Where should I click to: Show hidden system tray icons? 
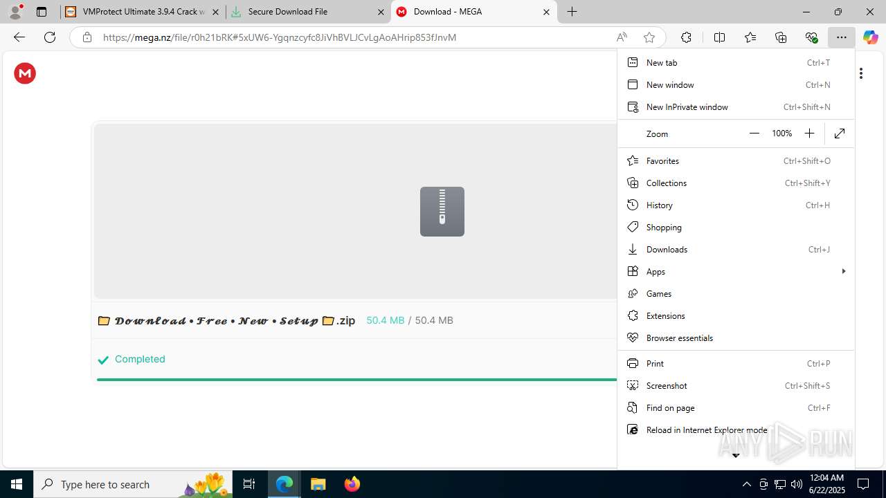tap(746, 484)
